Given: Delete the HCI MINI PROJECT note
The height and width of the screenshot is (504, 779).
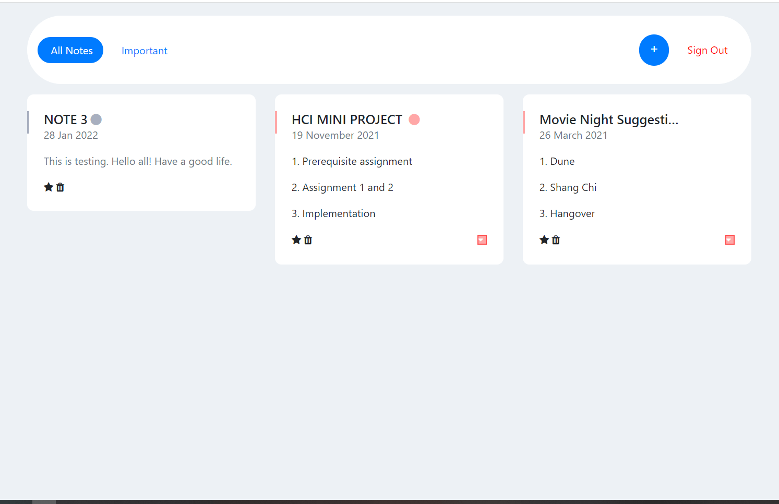Looking at the screenshot, I should [x=308, y=239].
